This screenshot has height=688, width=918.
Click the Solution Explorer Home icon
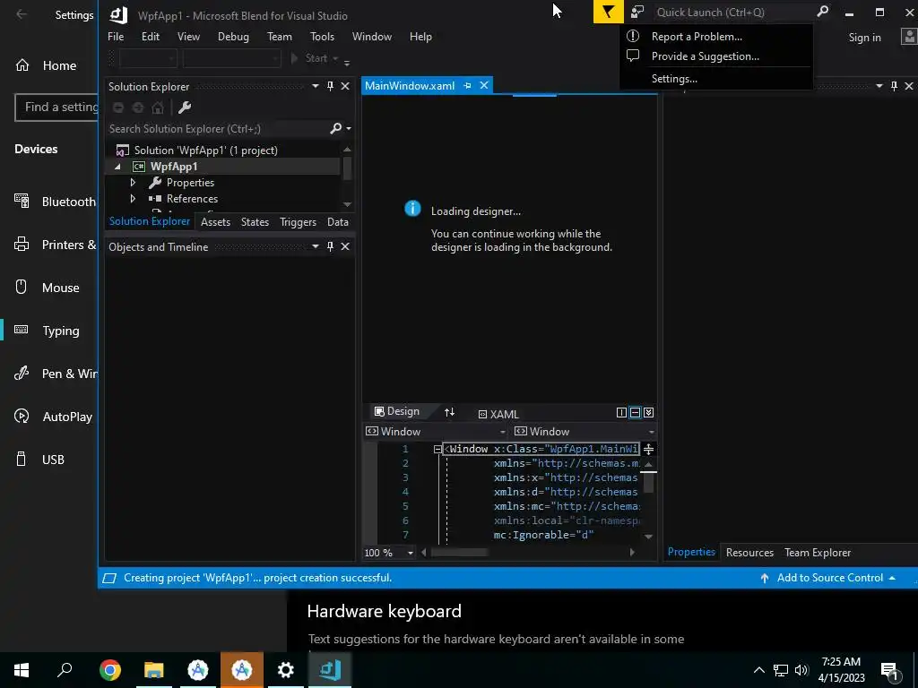158,107
